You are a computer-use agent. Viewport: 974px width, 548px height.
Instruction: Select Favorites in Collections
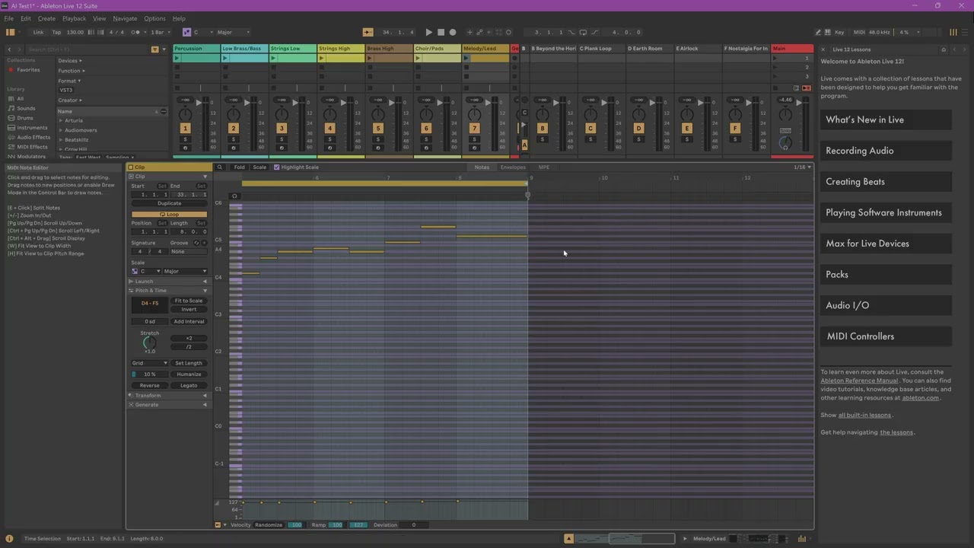[28, 69]
